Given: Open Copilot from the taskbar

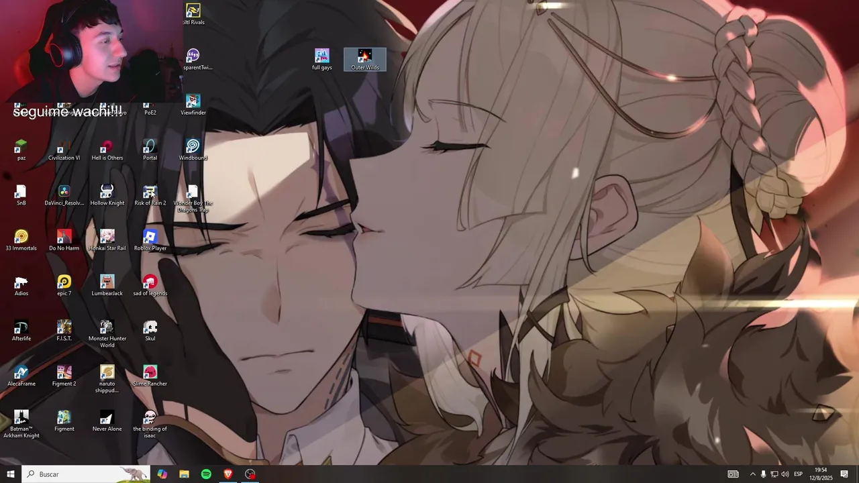Looking at the screenshot, I should pyautogui.click(x=162, y=474).
